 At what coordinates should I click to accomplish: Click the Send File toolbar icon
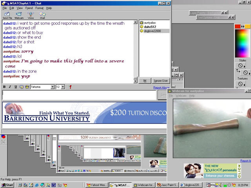coord(7,16)
